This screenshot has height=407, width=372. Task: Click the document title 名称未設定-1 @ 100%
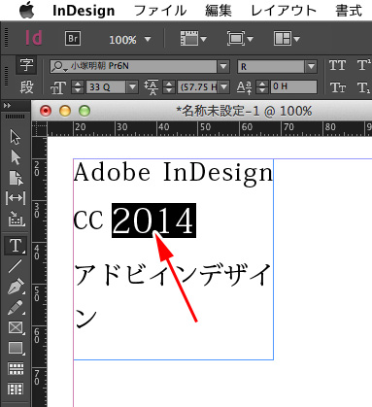pyautogui.click(x=244, y=111)
